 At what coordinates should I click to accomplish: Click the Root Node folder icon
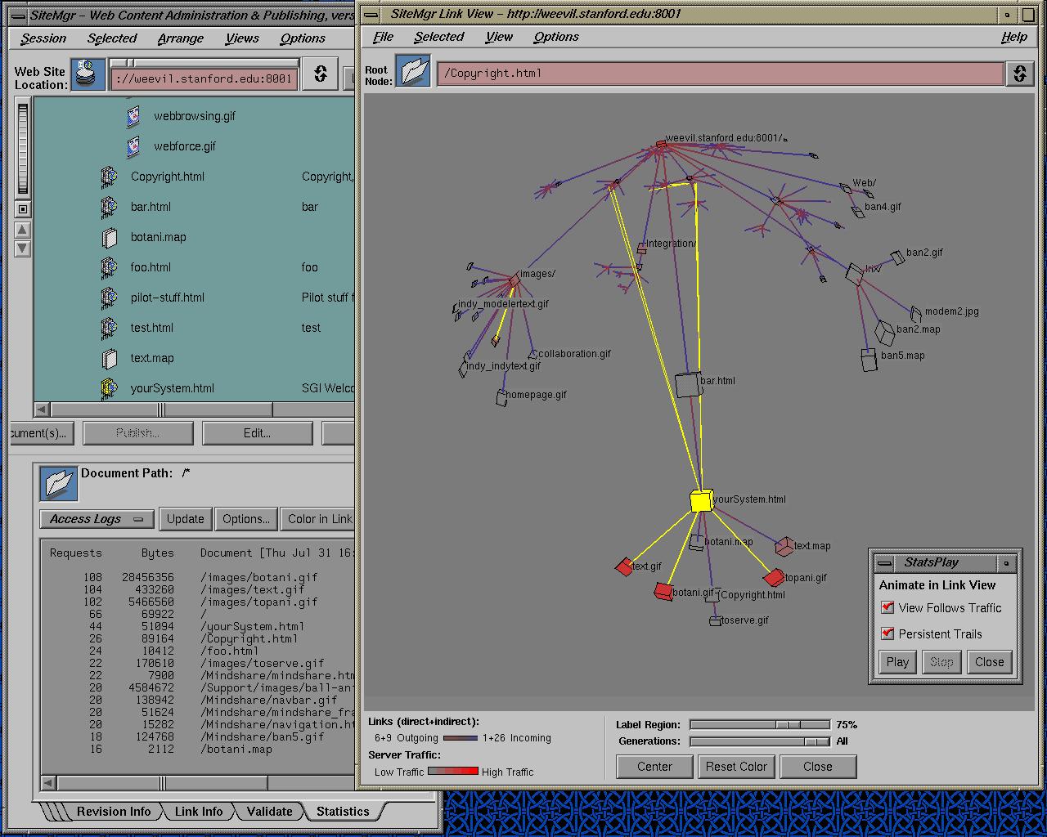pyautogui.click(x=415, y=72)
